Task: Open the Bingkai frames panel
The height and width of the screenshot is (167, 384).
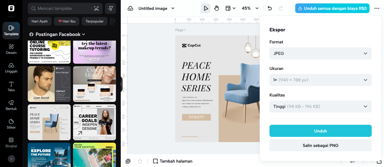Action: pos(11,142)
